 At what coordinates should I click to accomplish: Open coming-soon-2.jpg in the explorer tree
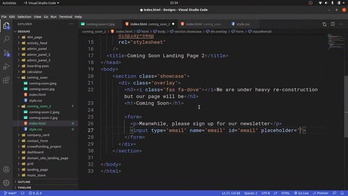(43, 118)
